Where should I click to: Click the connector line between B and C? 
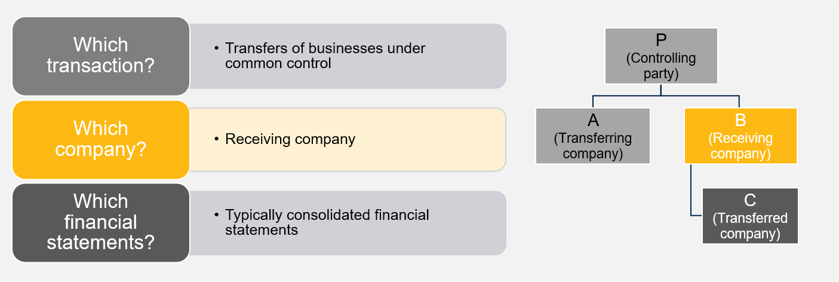[x=691, y=191]
